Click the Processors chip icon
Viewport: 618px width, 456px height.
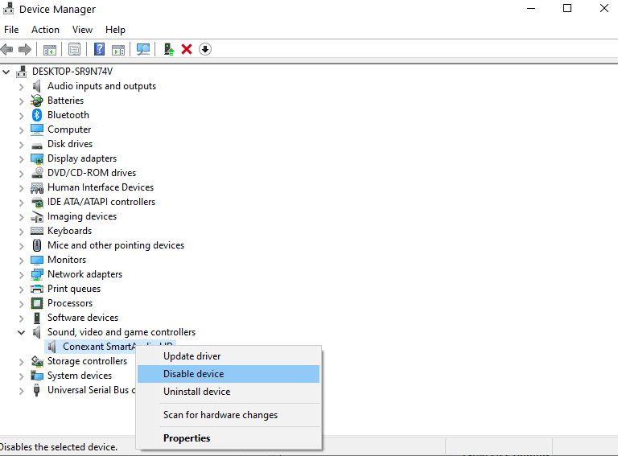[x=37, y=303]
